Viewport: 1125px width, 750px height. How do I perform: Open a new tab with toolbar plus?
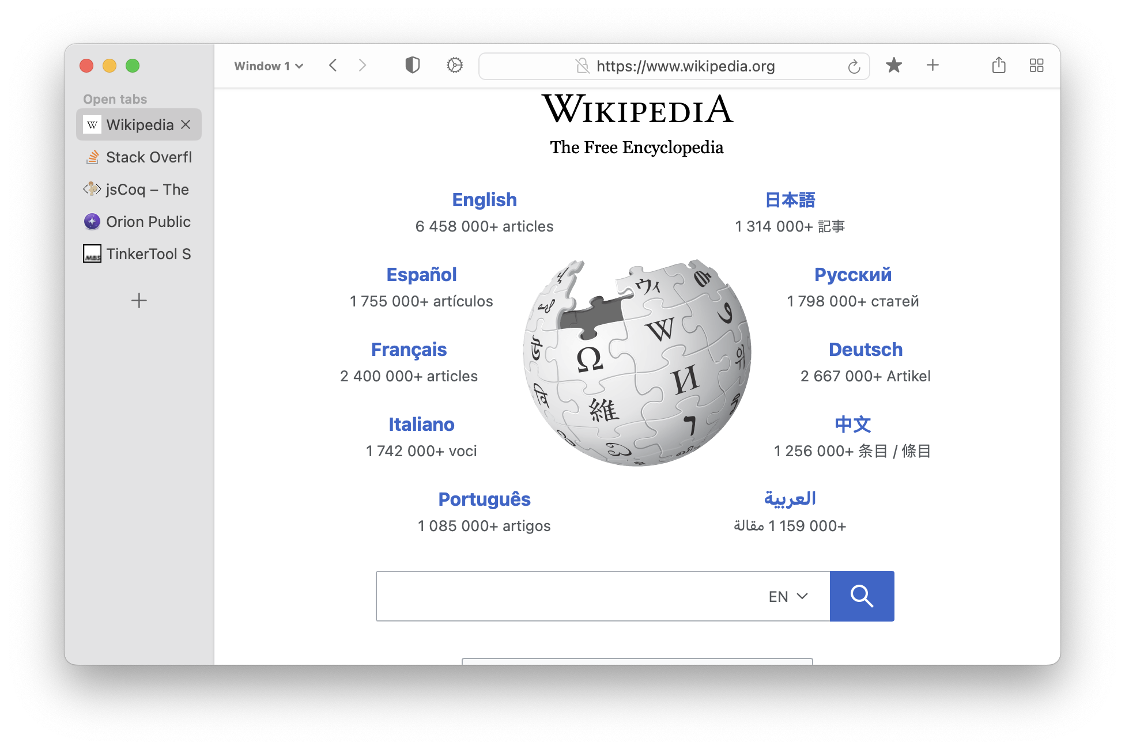tap(933, 66)
